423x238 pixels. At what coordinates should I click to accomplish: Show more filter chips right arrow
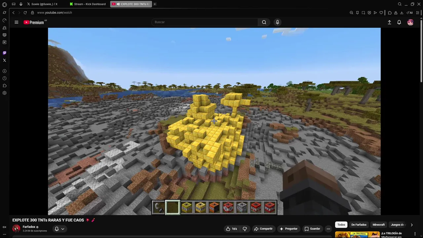click(412, 225)
